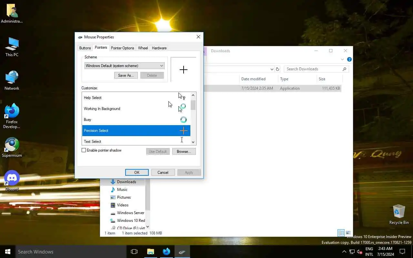This screenshot has width=413, height=258.
Task: Click the Help Select cursor icon
Action: point(182,96)
